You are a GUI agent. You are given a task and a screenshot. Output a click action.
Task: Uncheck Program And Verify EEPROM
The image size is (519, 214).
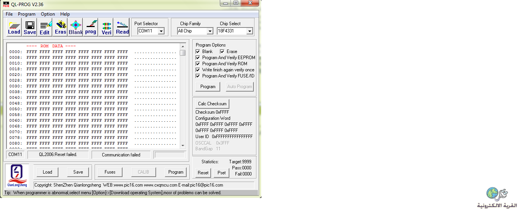click(198, 58)
